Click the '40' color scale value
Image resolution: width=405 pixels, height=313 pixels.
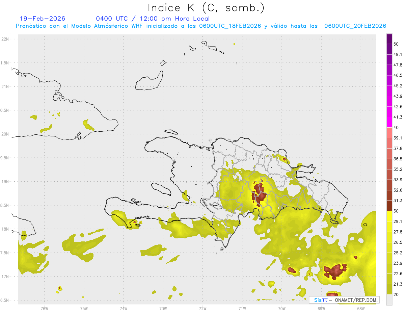(396, 128)
